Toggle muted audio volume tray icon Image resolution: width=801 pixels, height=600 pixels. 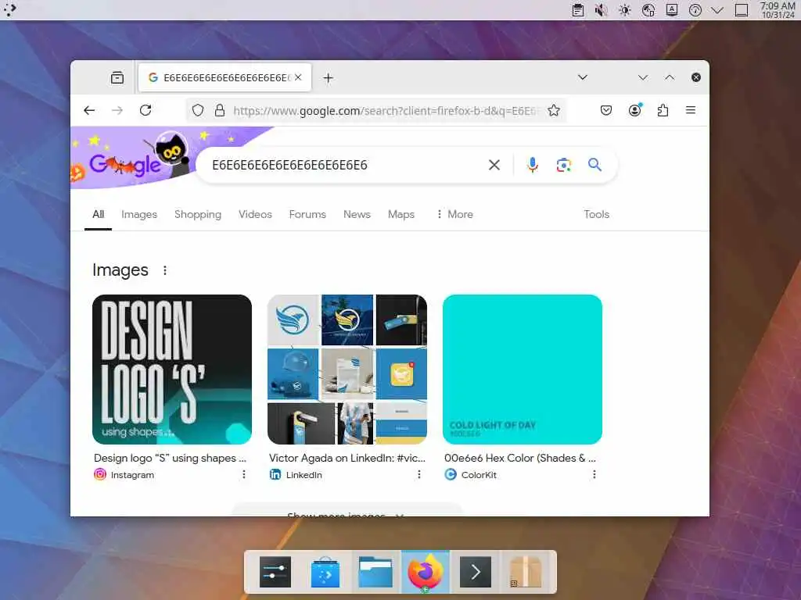point(602,10)
